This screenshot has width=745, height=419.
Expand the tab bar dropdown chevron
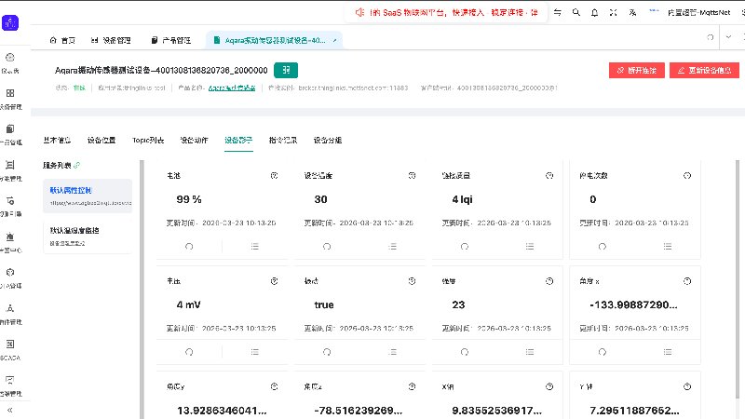pyautogui.click(x=728, y=37)
